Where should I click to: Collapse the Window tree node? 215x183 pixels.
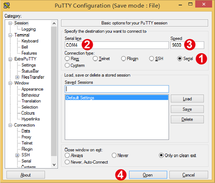pos(10,83)
